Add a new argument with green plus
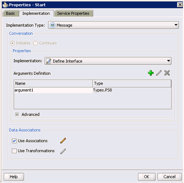 coord(151,73)
